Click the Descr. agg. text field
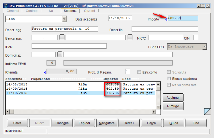 [x=65, y=29]
